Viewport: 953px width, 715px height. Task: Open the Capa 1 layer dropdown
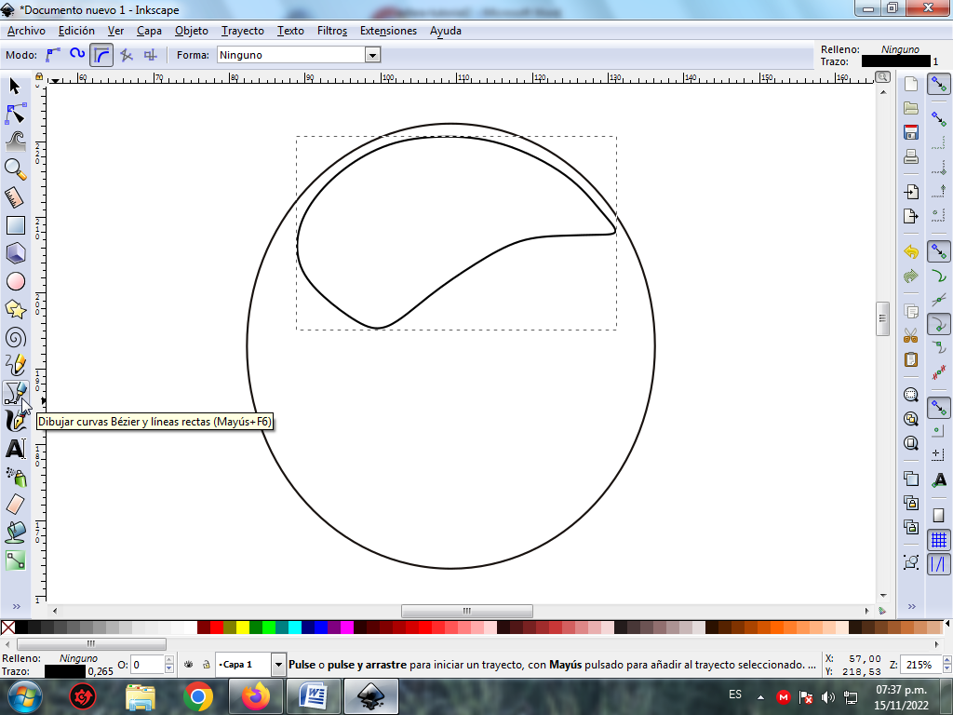tap(278, 665)
